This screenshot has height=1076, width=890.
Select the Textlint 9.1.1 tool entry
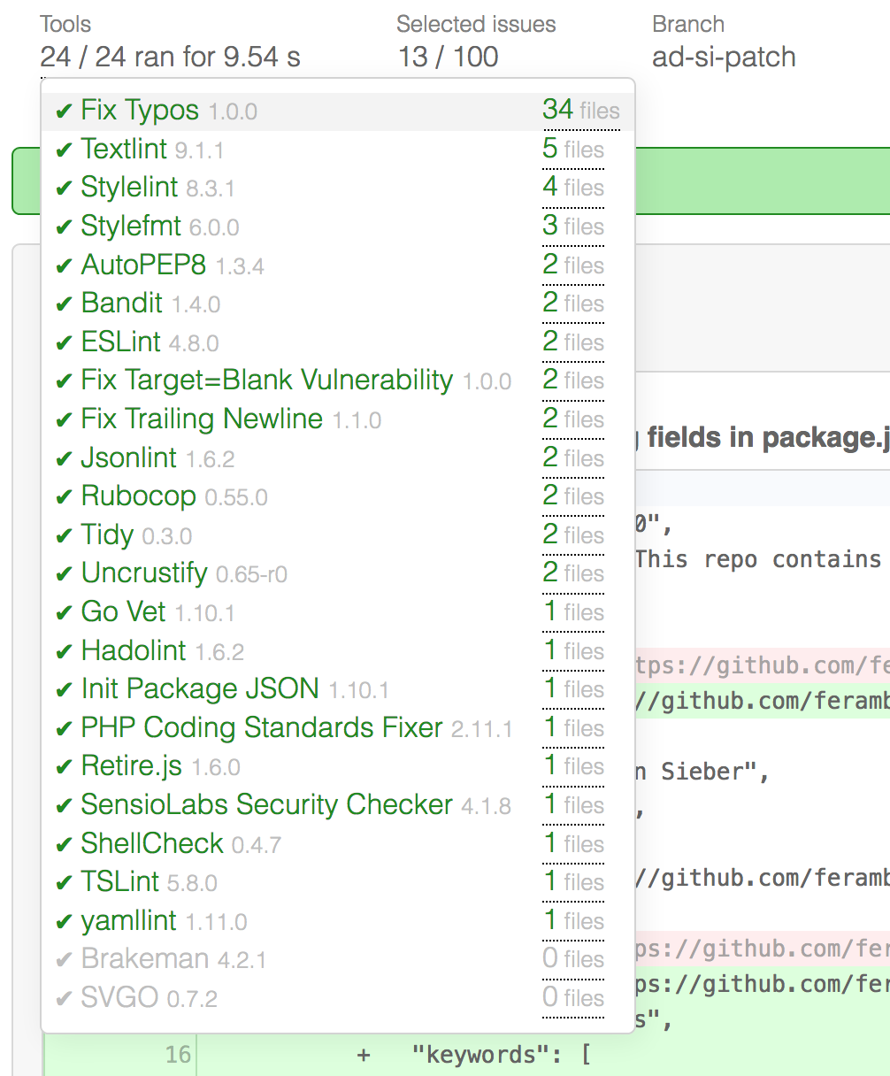point(338,150)
